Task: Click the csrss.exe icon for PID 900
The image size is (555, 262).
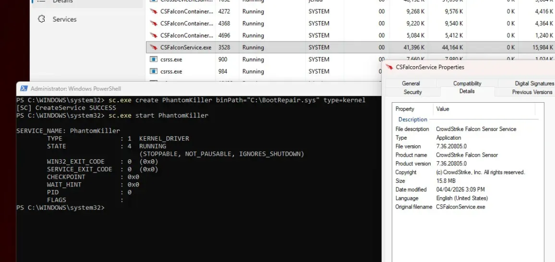Action: coord(154,60)
